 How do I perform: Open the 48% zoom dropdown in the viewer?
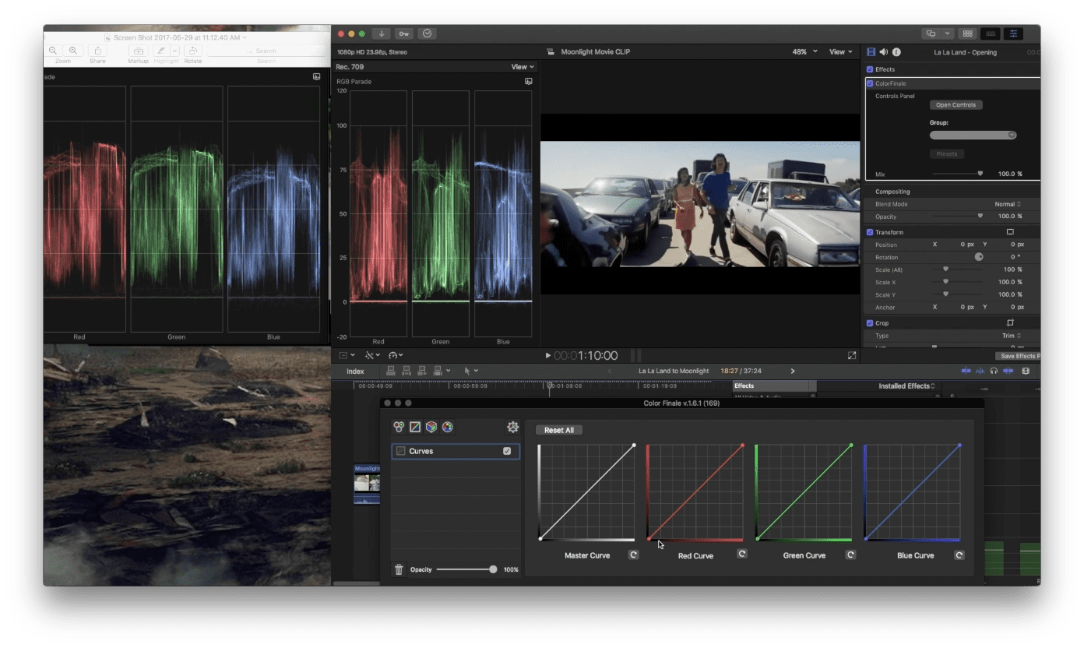[x=803, y=51]
